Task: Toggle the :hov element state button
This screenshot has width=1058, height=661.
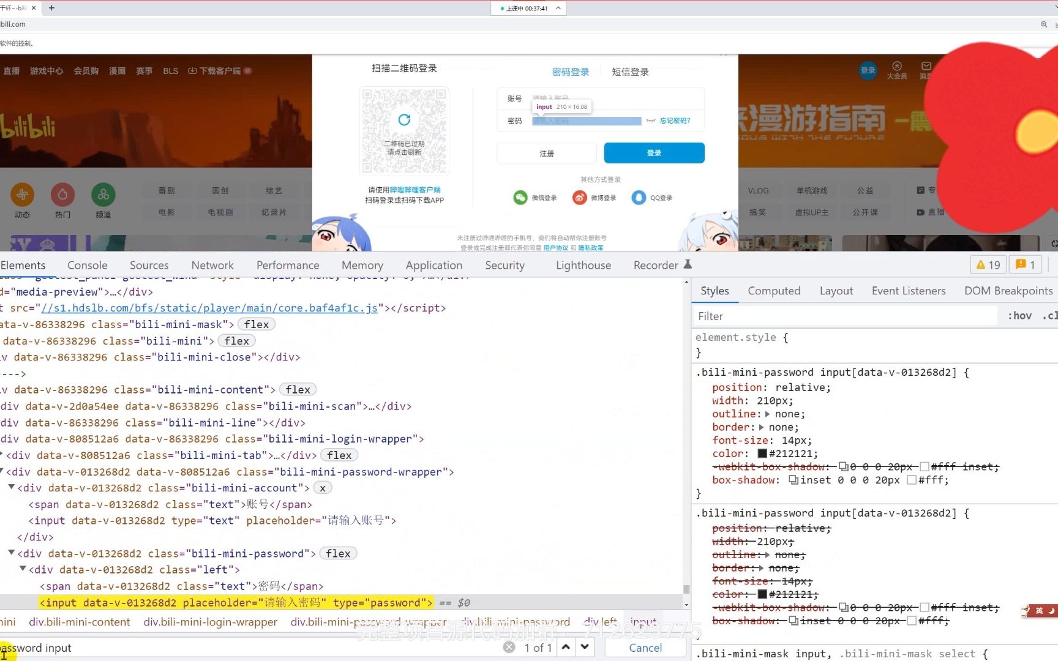Action: coord(1019,316)
